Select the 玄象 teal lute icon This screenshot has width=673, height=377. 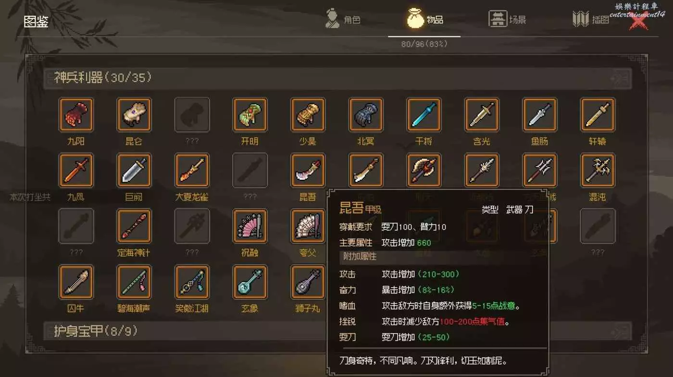pyautogui.click(x=250, y=282)
